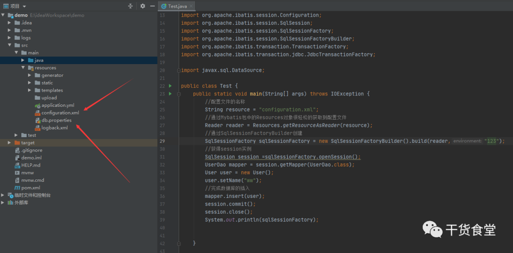Expand the test folder

(16, 135)
